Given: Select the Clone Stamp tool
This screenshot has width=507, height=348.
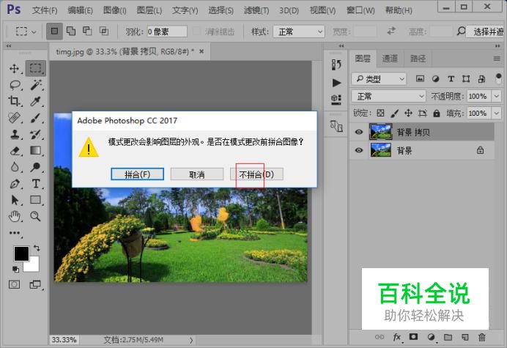Looking at the screenshot, I should pos(15,134).
